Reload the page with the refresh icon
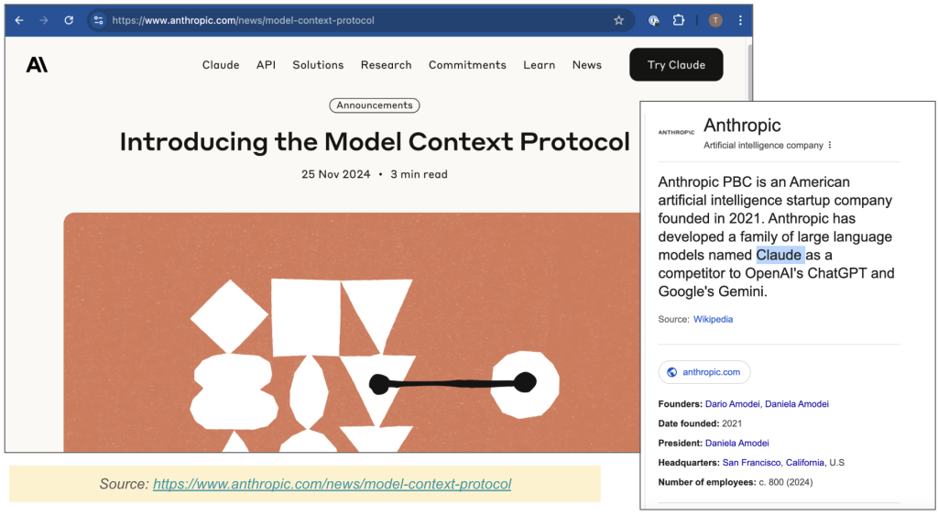 click(x=69, y=20)
